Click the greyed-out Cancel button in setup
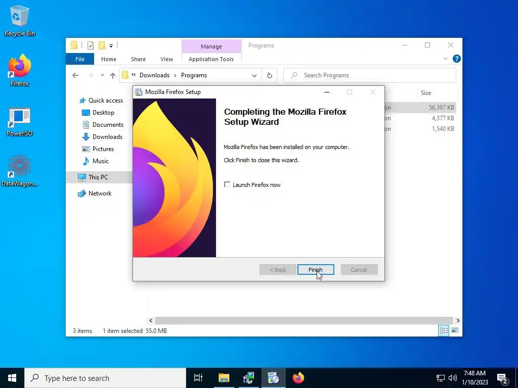The height and width of the screenshot is (388, 518). point(359,270)
